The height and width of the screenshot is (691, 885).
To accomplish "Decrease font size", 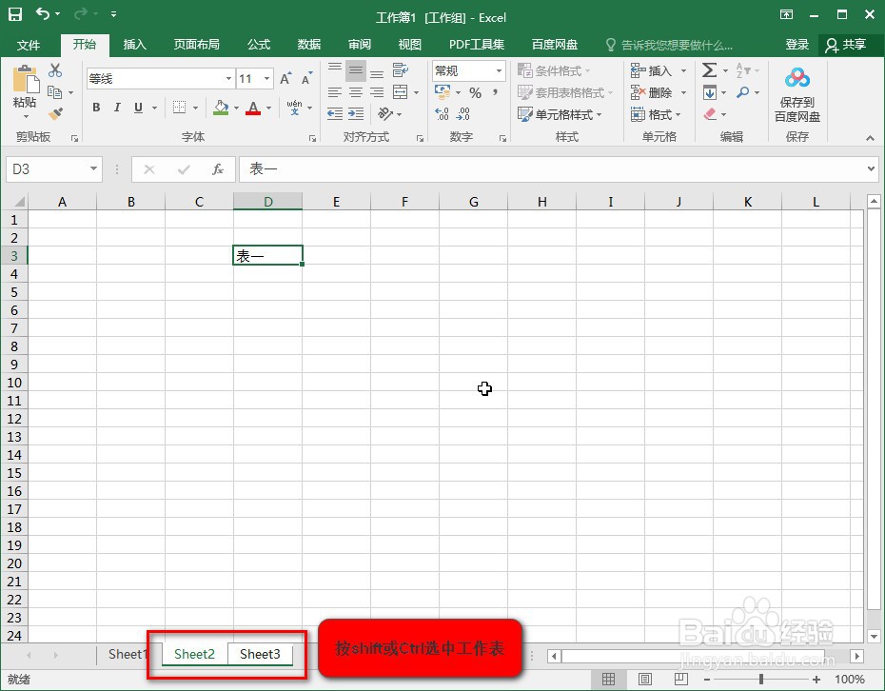I will coord(306,78).
